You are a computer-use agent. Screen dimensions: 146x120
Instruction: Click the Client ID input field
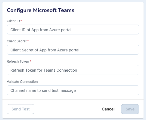[x=73, y=30]
